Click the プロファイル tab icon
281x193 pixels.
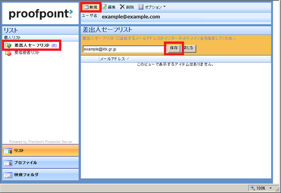point(8,163)
